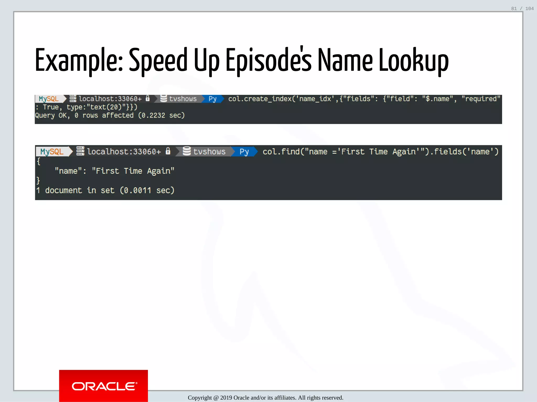Select the Py mode segment in second prompt
The width and height of the screenshot is (537, 402).
(244, 152)
